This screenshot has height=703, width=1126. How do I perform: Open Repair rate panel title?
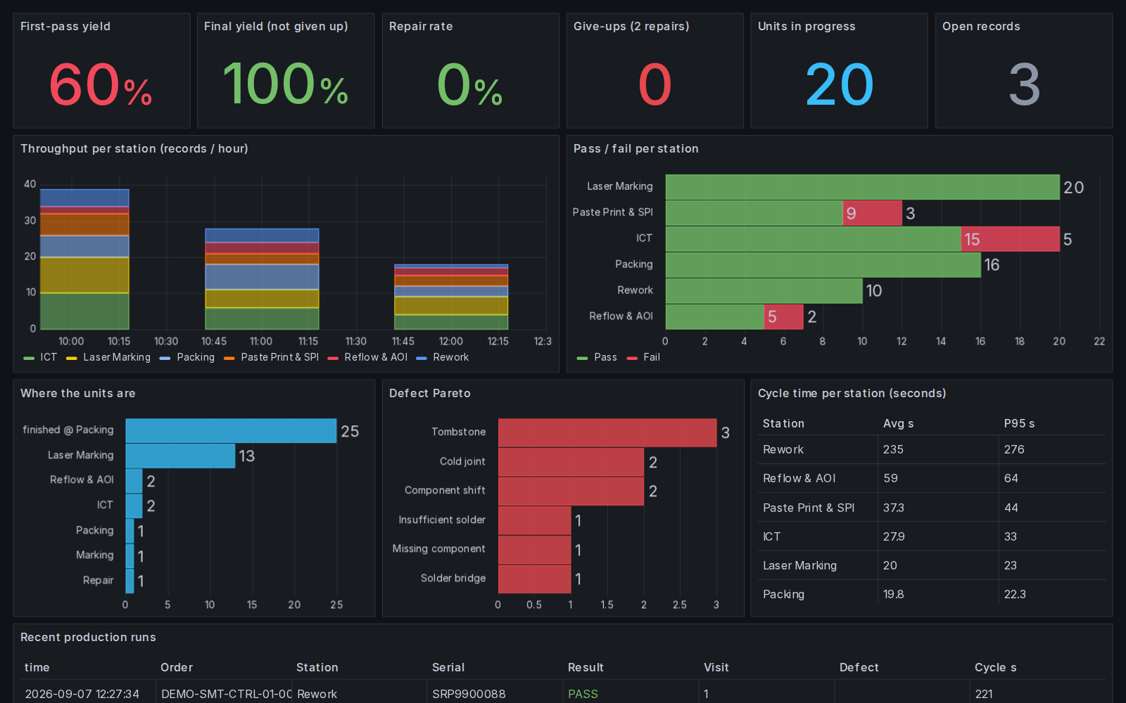421,26
